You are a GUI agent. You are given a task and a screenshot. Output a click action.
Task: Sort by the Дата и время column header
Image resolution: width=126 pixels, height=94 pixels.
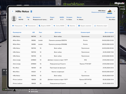click(x=109, y=32)
